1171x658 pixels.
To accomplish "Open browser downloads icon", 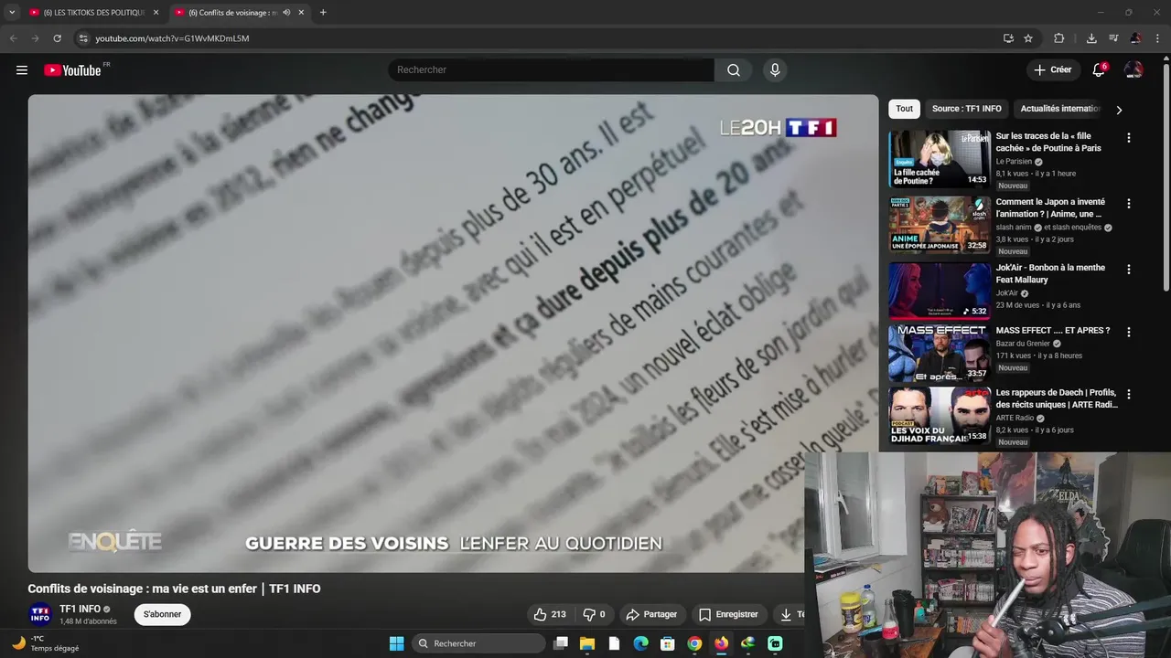I will click(x=1091, y=38).
